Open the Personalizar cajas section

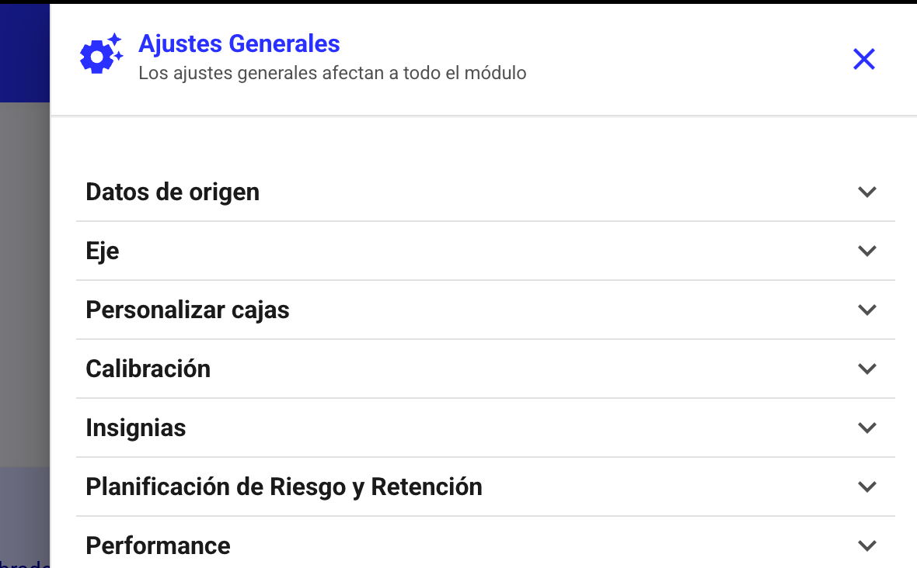tap(187, 310)
